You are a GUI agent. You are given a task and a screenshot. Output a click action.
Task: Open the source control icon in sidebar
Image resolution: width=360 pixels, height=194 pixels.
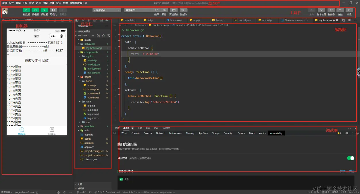(x=89, y=21)
